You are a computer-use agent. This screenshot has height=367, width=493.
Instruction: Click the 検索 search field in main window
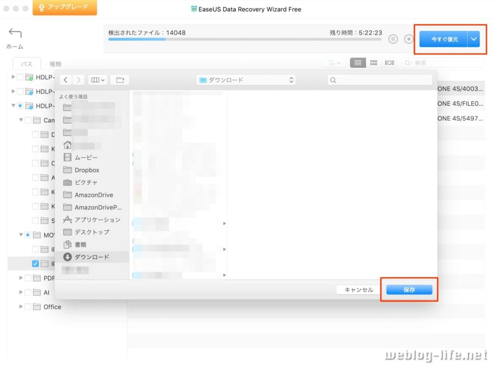click(x=443, y=63)
